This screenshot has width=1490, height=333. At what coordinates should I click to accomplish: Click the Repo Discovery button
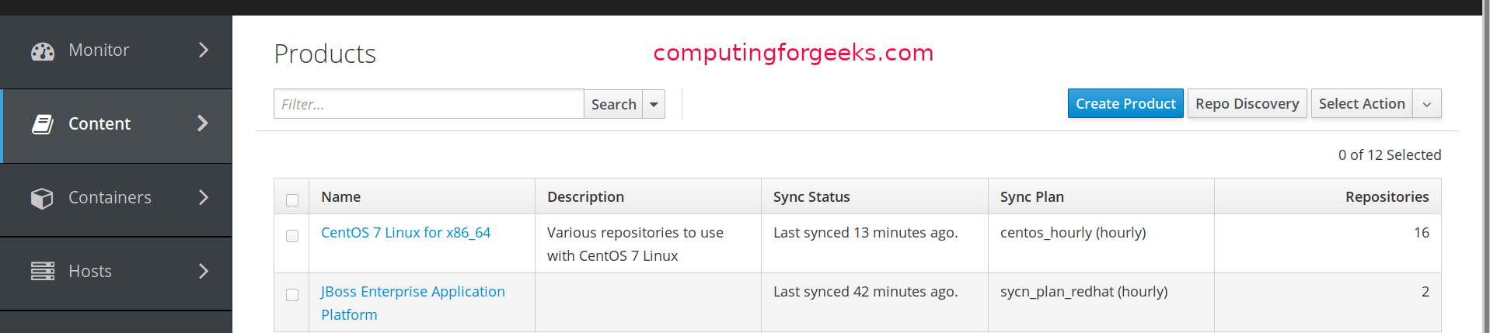coord(1247,103)
